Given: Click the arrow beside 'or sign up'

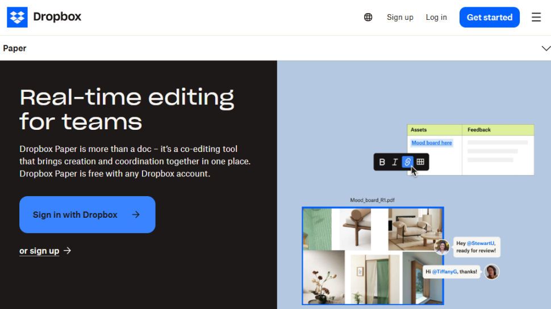Looking at the screenshot, I should coord(67,251).
